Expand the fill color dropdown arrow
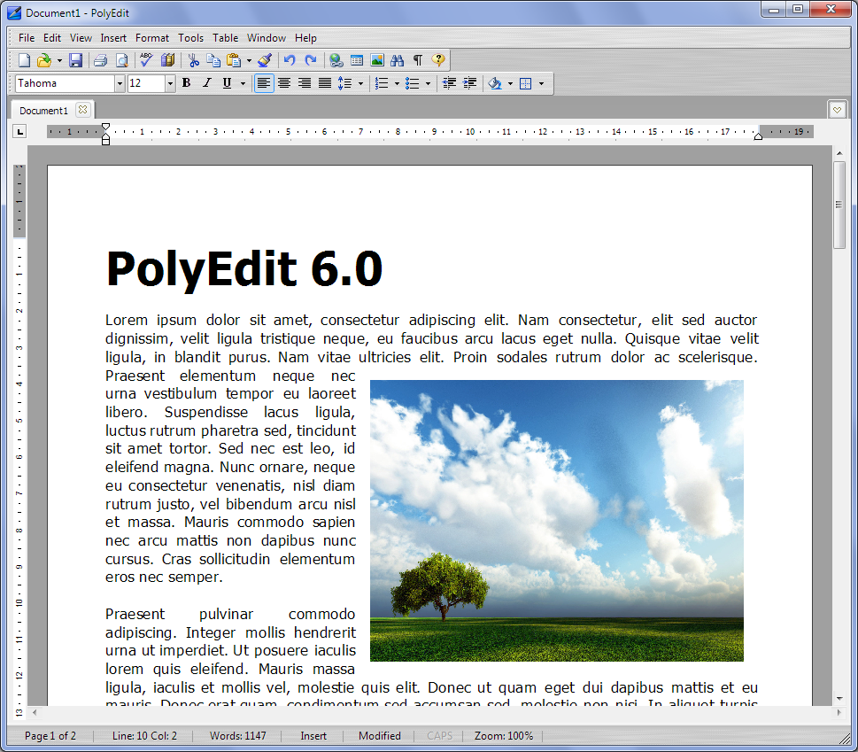 pyautogui.click(x=511, y=84)
